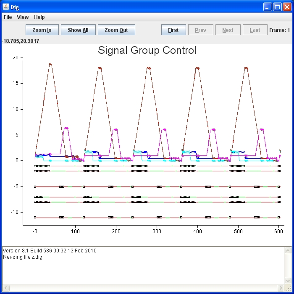Click the "Reading file z.dig" log line

(x=23, y=257)
